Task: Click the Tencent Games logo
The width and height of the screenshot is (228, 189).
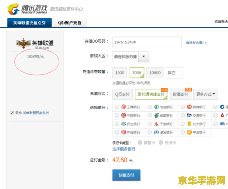Action: [x=27, y=9]
